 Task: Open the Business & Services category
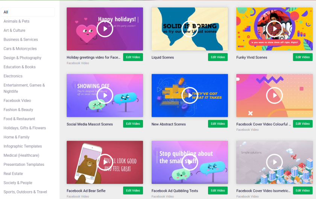point(21,40)
